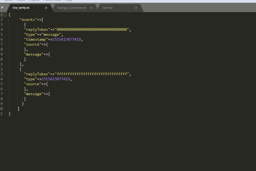
Task: Select the number after "timestamp"=>
Action: [x=66, y=40]
